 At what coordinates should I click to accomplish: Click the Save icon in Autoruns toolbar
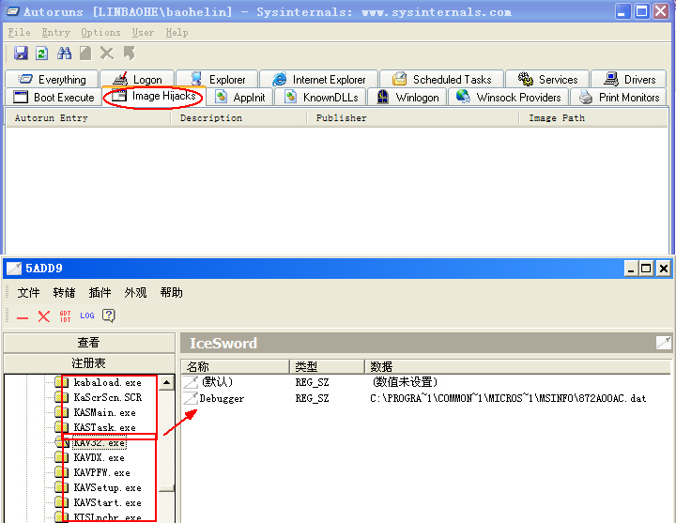21,53
